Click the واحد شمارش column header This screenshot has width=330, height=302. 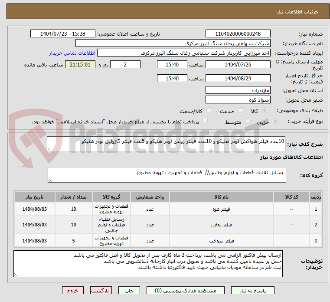[x=150, y=197]
